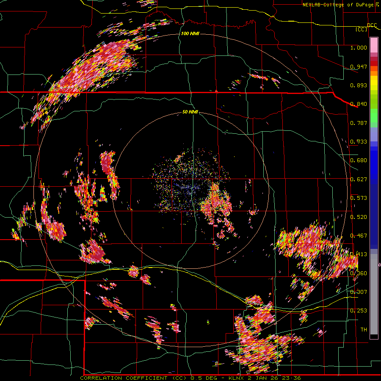
Task: Click the TH label near the legend bottom
Action: point(364,330)
